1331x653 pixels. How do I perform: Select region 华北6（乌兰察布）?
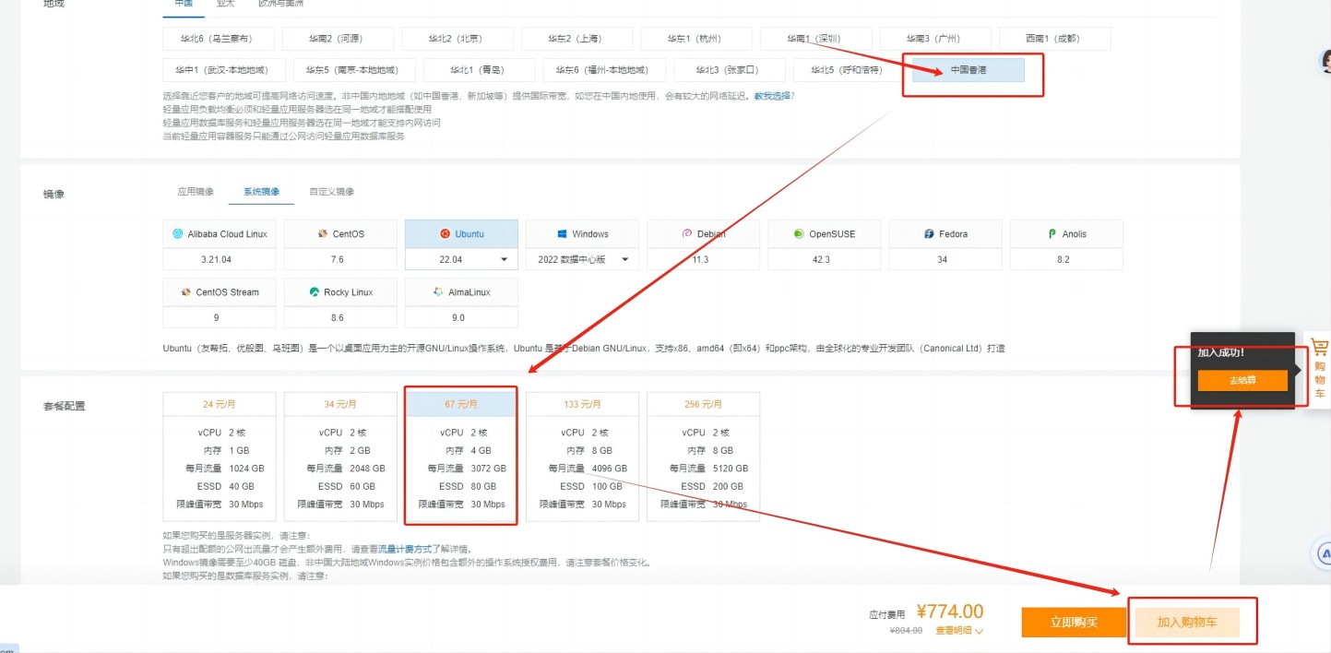[x=218, y=39]
